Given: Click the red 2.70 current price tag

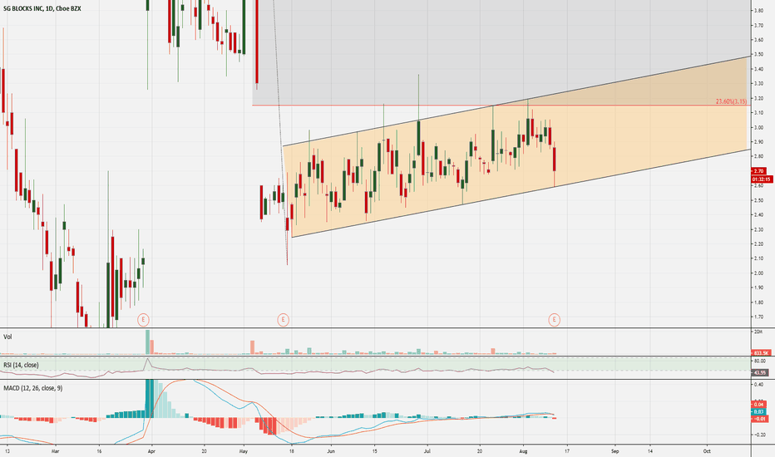Looking at the screenshot, I should coord(758,171).
